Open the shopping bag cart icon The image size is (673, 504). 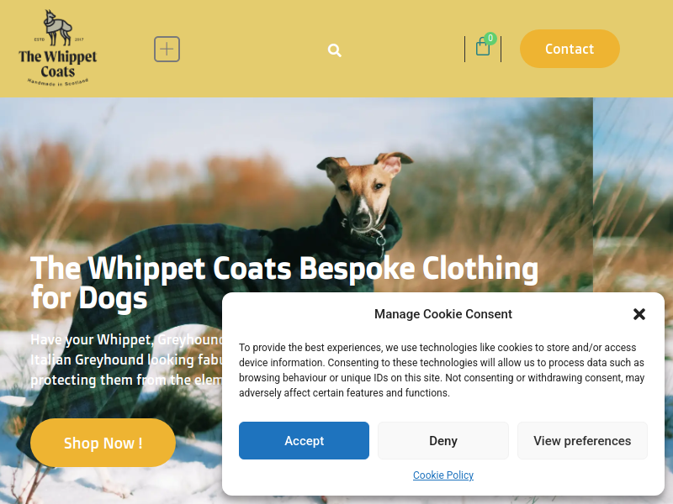click(482, 47)
